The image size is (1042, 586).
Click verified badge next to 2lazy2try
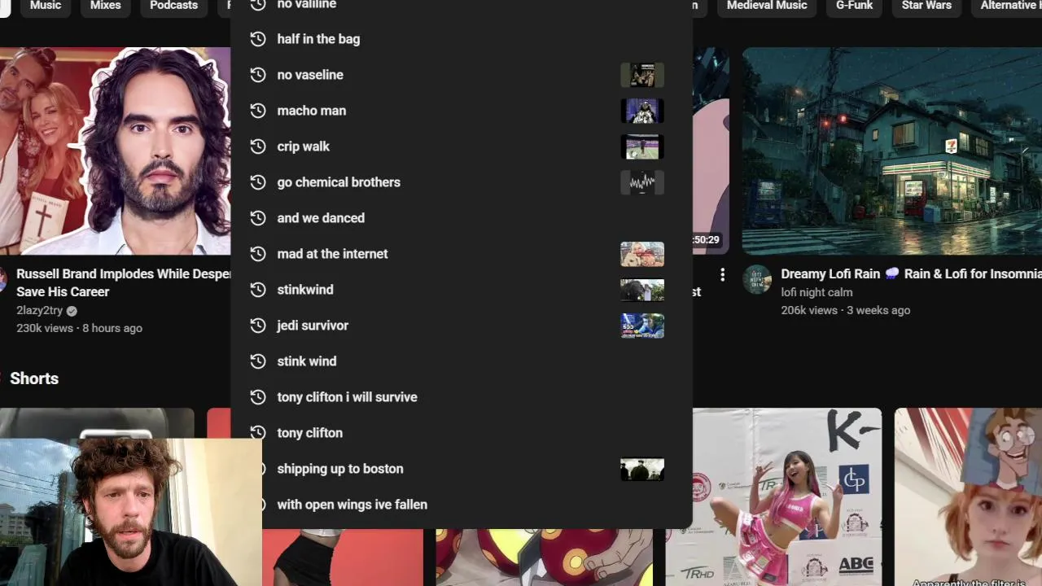click(x=72, y=311)
